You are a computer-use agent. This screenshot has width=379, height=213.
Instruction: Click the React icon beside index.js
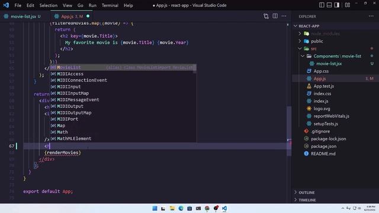point(309,101)
